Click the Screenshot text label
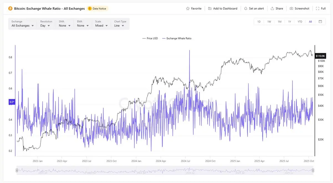This screenshot has width=333, height=183. tap(302, 9)
